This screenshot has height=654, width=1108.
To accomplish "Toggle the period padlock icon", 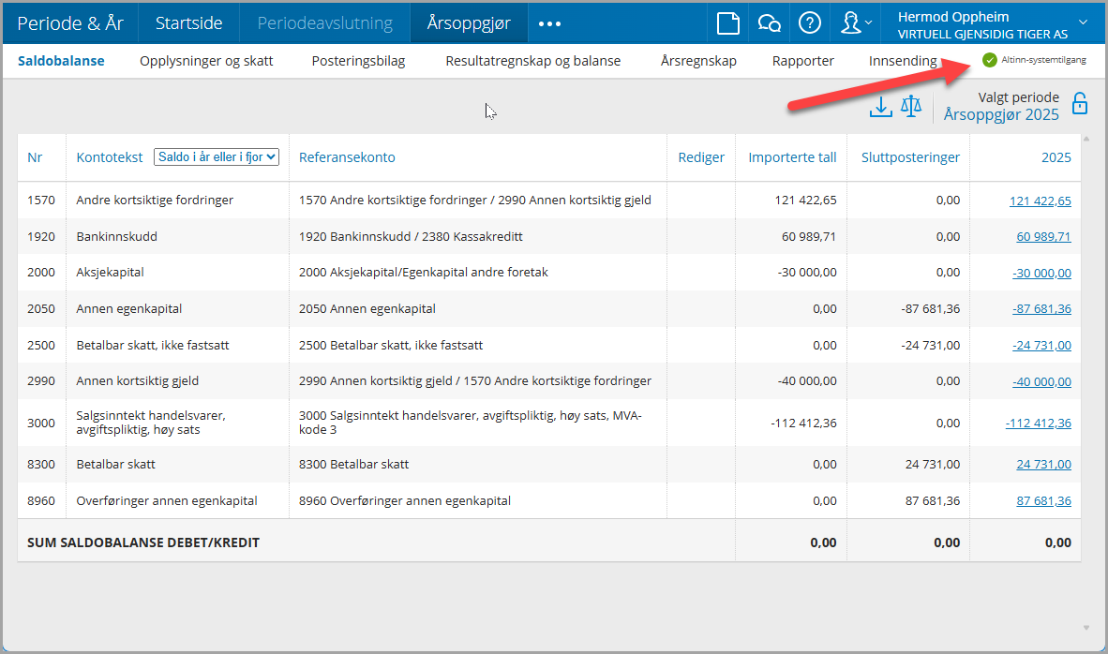I will pyautogui.click(x=1080, y=103).
